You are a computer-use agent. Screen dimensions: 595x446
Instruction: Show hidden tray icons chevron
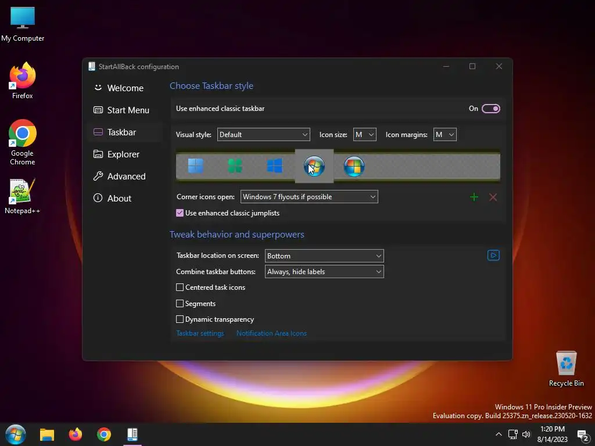tap(499, 434)
